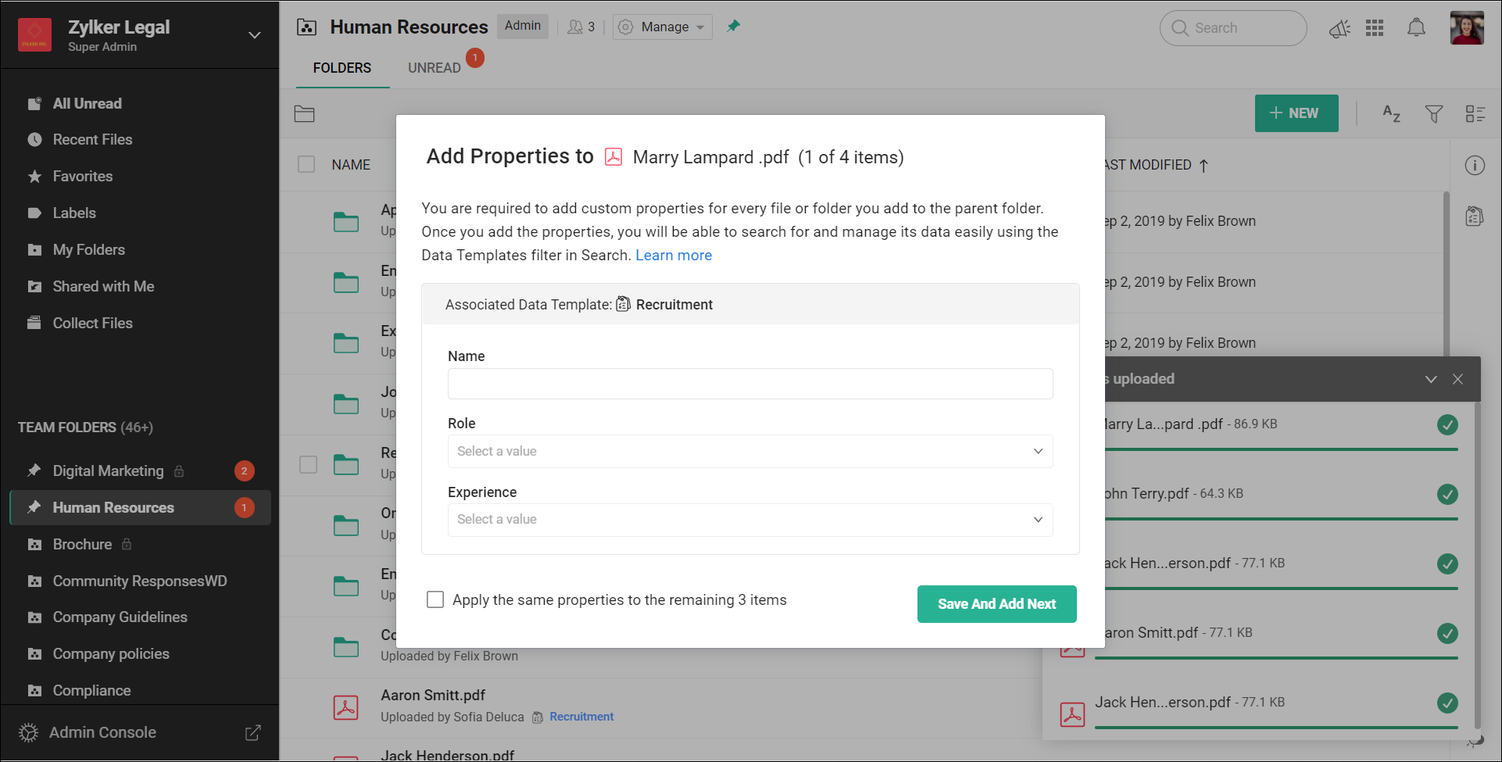Click the Human Resources team folder header icon

(x=307, y=27)
